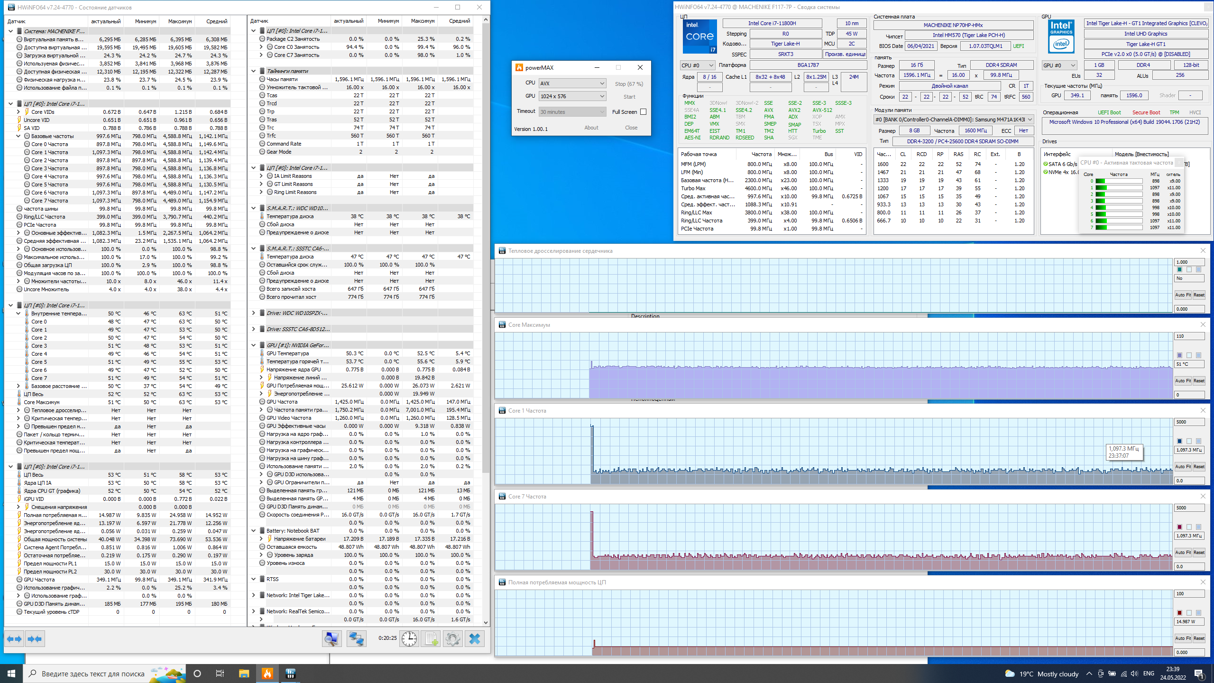Click the Cortana circle icon
The image size is (1214, 683).
coord(197,674)
